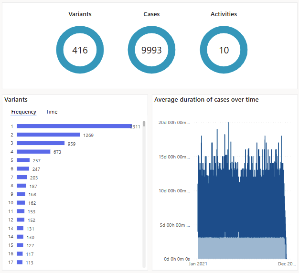Viewport: 299px width, 273px height.
Task: Click the Variants list scrollbar thumb
Action: click(144, 124)
